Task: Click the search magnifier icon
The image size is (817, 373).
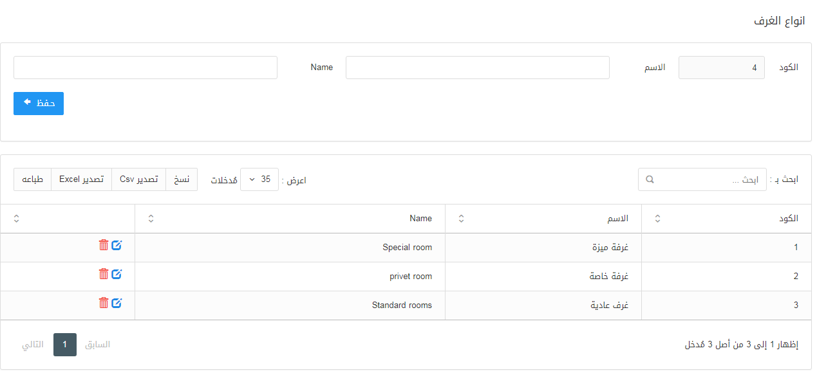Action: point(650,179)
